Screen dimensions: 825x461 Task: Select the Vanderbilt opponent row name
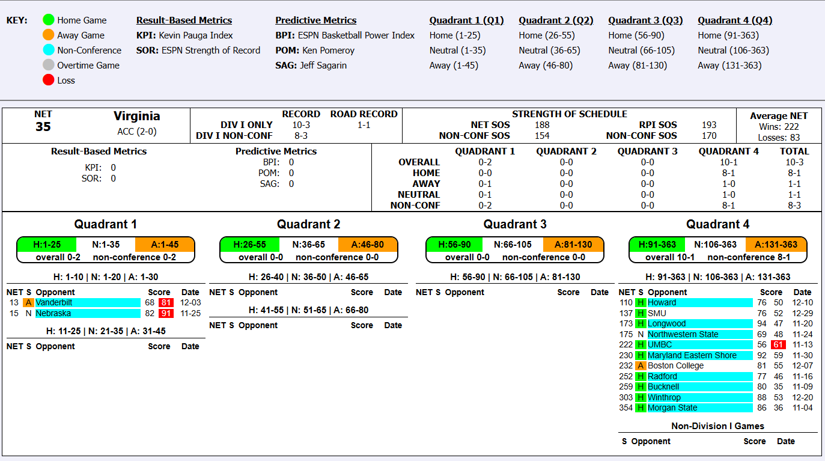pos(54,303)
